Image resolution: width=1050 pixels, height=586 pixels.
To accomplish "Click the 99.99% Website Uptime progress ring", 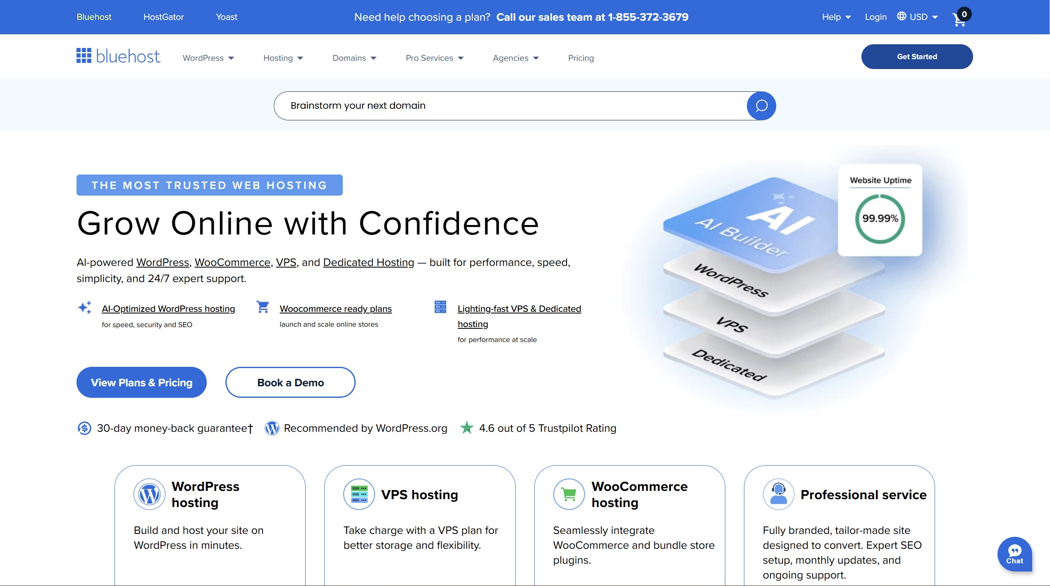I will [880, 218].
